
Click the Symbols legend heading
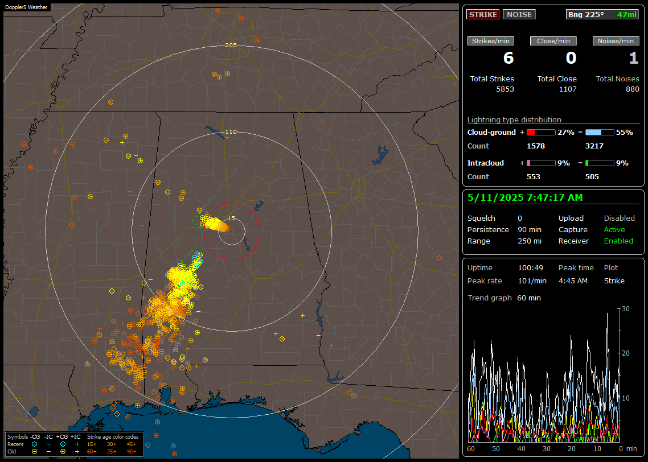(17, 437)
